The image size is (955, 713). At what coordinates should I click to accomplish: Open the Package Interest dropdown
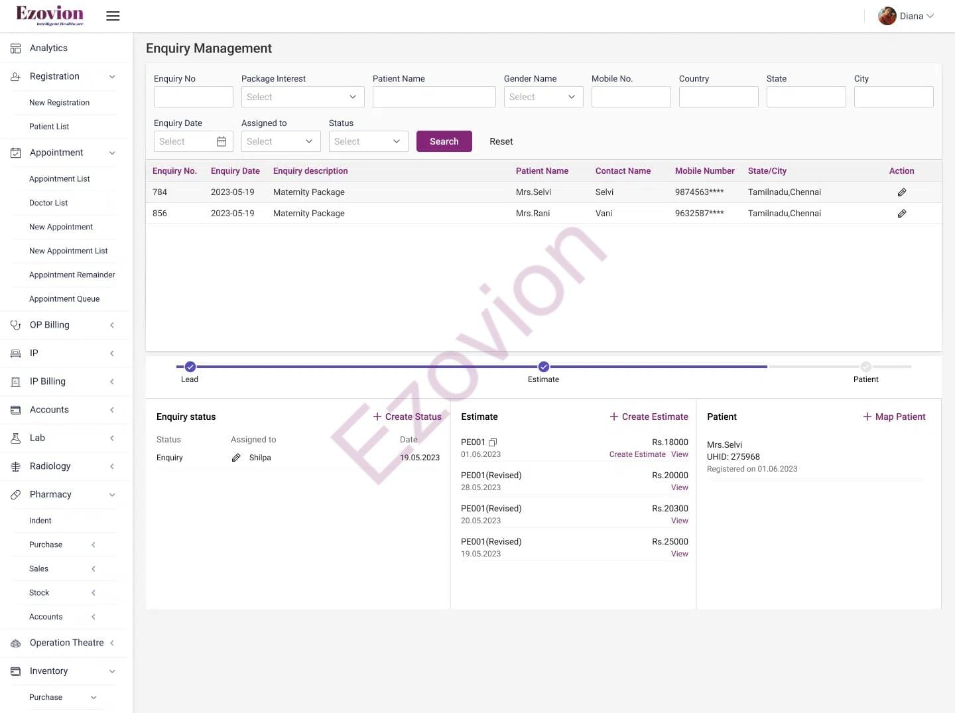click(x=302, y=97)
